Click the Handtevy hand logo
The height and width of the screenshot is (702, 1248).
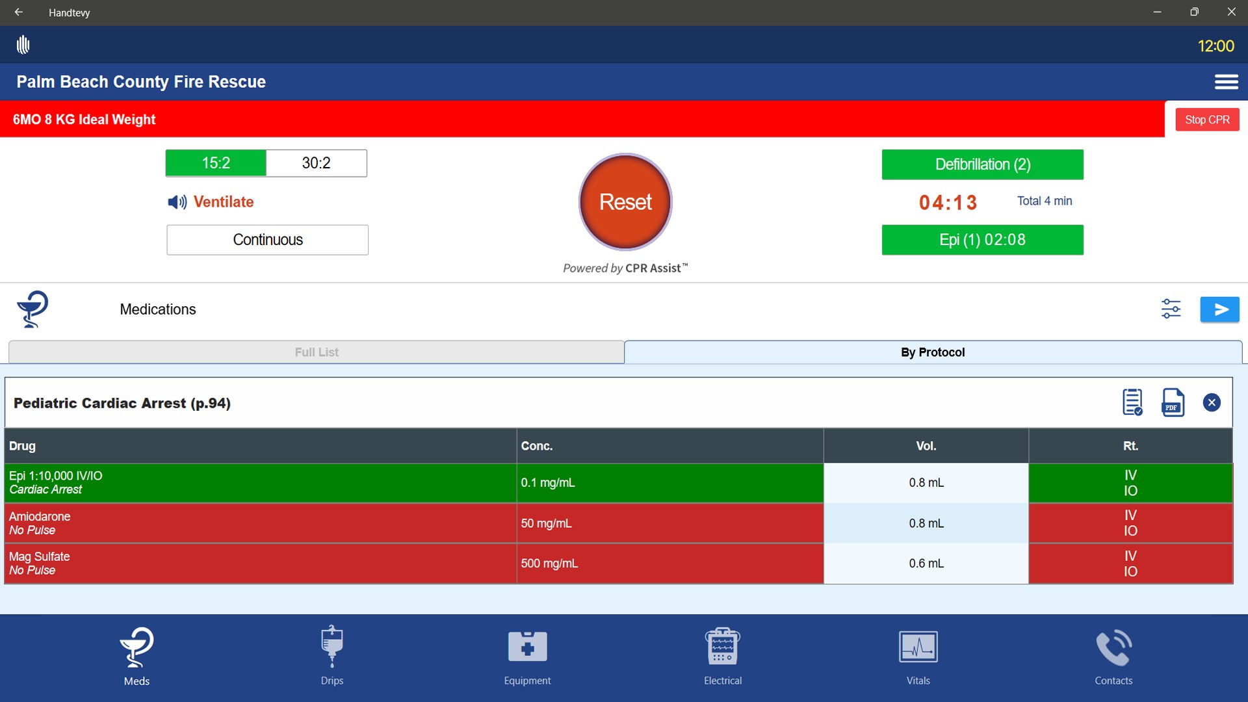click(x=23, y=45)
